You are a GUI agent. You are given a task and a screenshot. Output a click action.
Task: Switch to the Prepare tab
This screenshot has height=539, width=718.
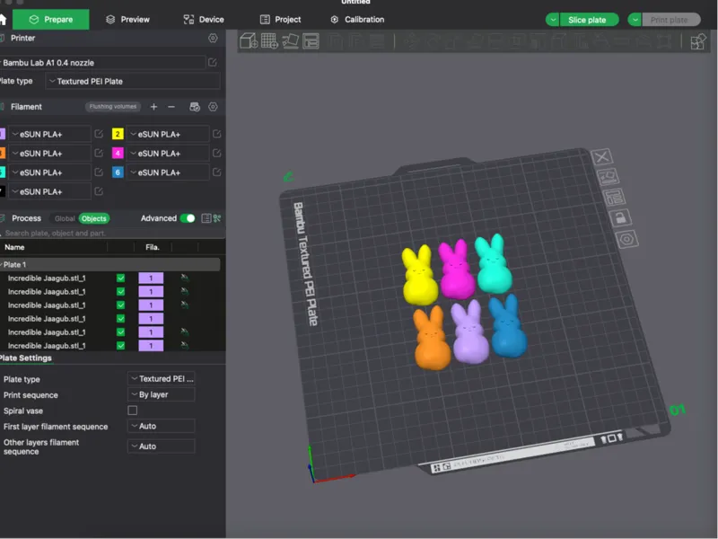[51, 19]
